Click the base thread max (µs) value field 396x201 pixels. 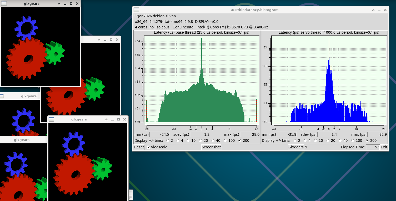point(250,134)
